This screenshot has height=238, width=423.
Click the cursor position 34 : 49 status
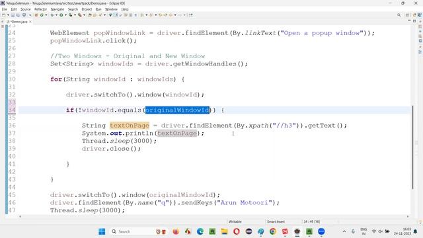click(x=311, y=221)
